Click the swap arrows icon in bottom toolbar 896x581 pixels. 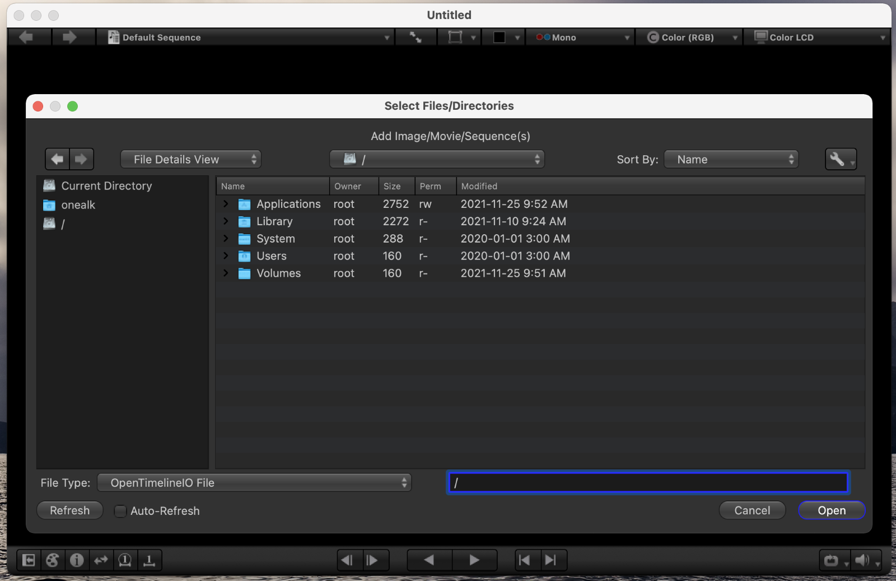tap(101, 560)
